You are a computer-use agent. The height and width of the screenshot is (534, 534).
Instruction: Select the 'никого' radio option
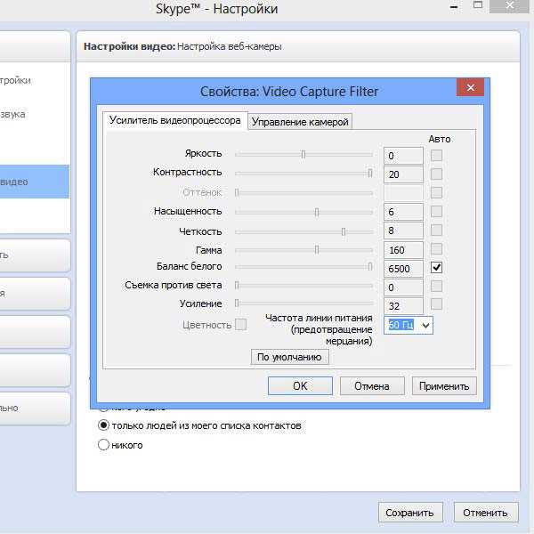coord(103,445)
